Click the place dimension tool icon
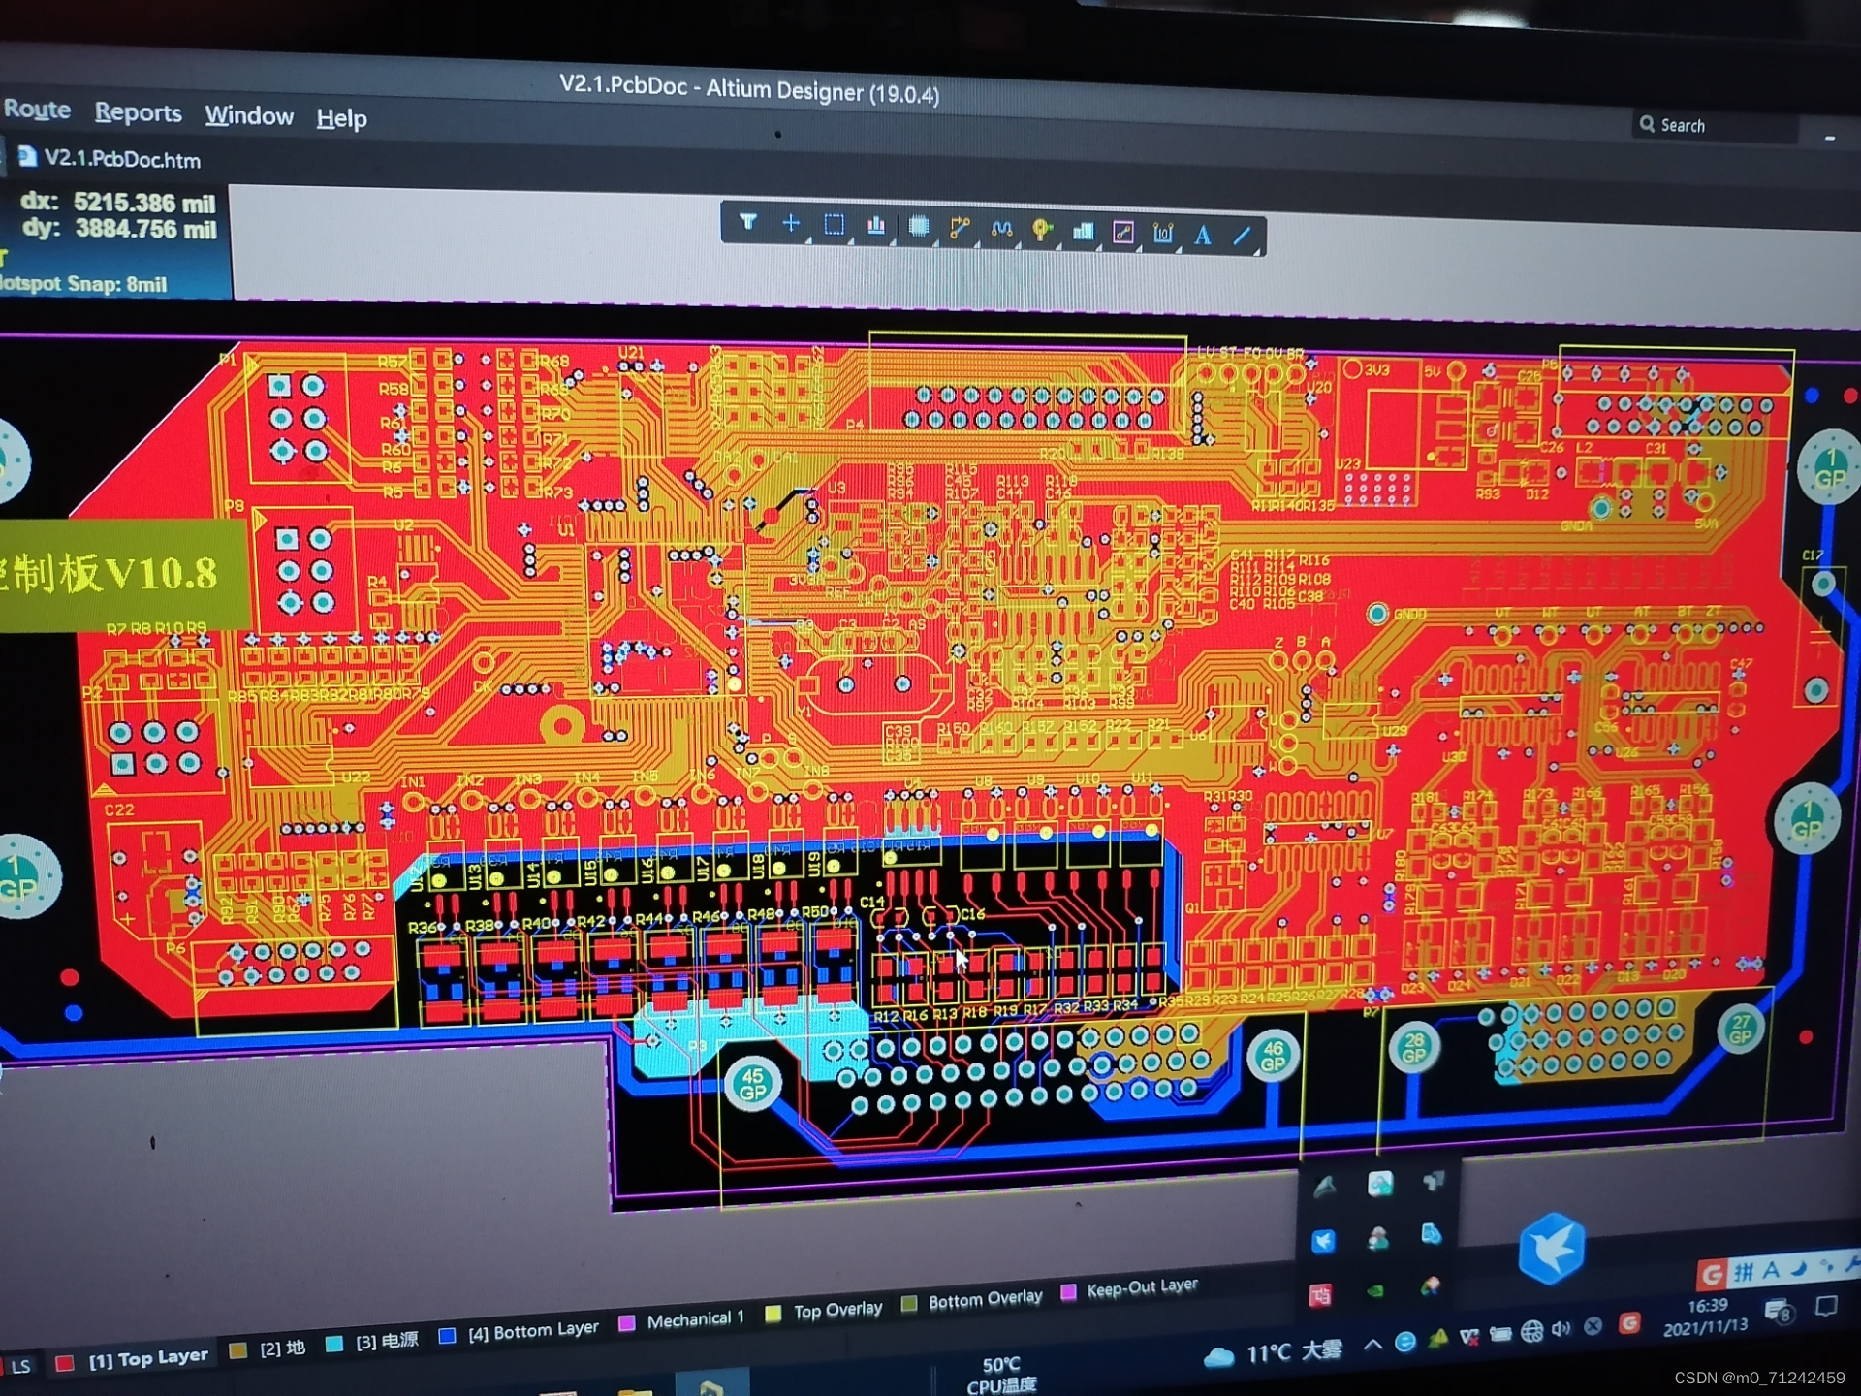 [x=1163, y=234]
